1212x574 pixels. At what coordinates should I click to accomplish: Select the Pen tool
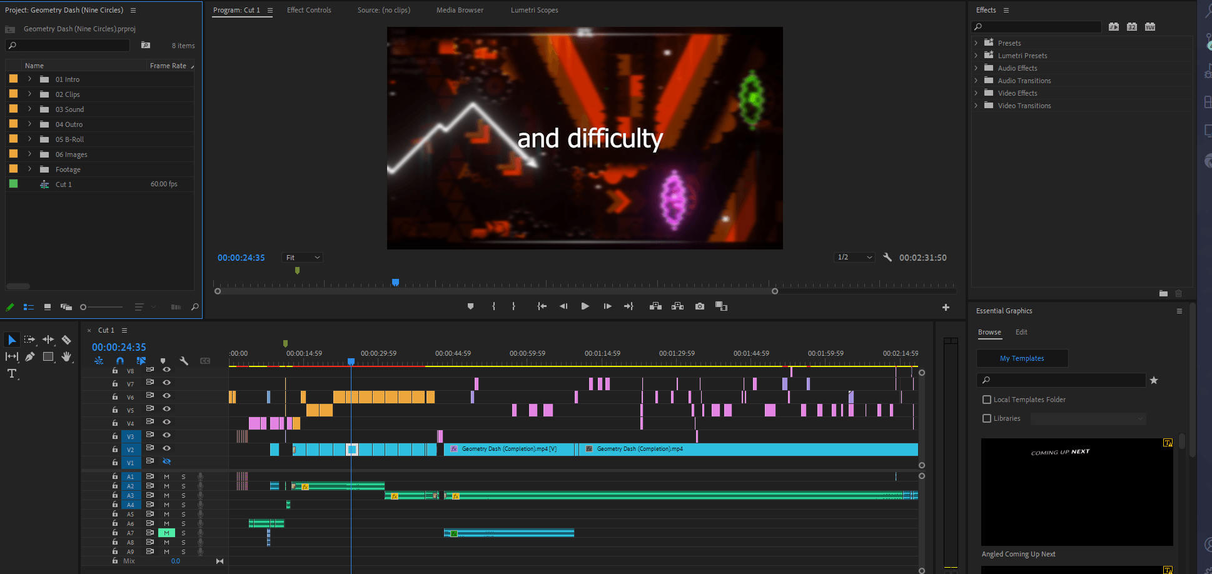(x=30, y=356)
